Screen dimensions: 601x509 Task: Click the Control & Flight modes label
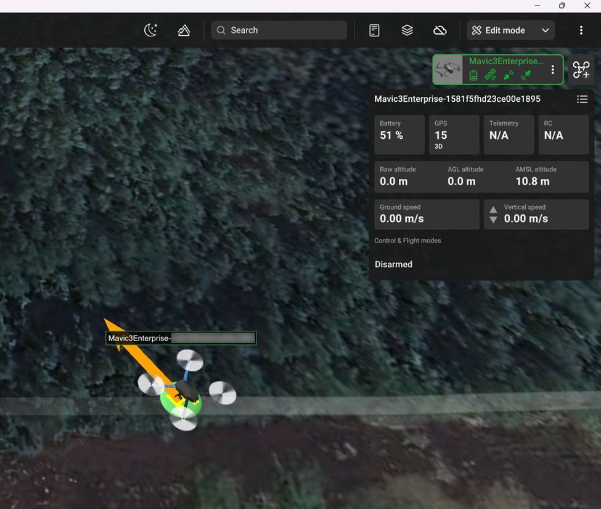(407, 241)
